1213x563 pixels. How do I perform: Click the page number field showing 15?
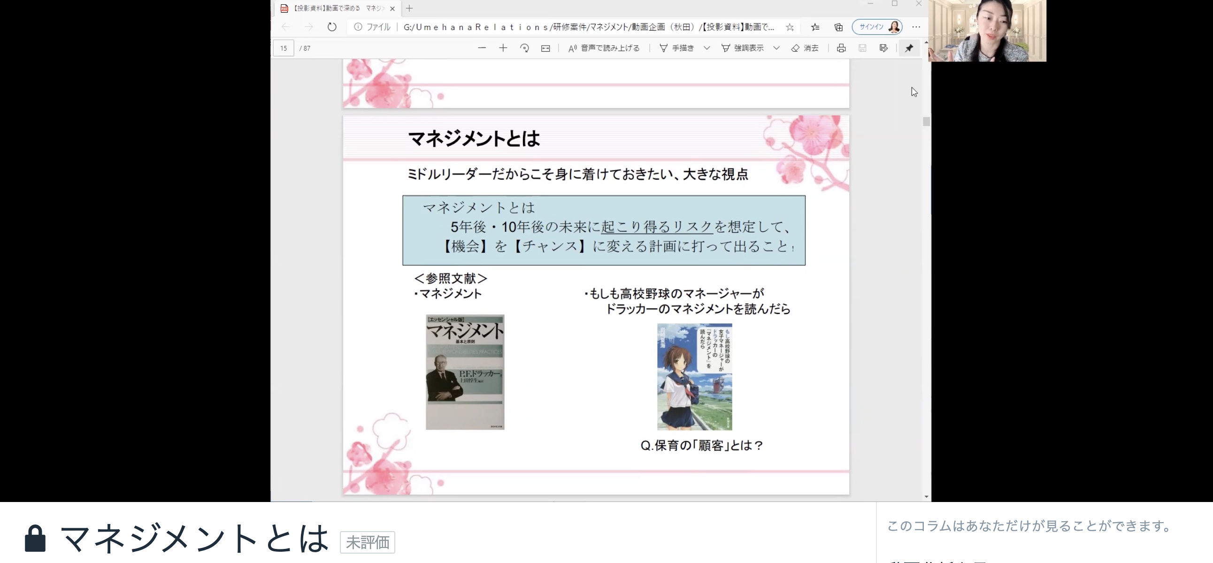tap(284, 48)
